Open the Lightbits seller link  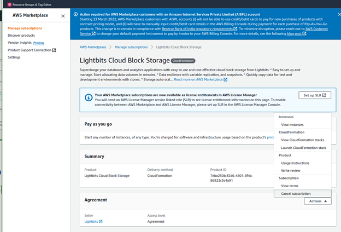tap(91, 221)
